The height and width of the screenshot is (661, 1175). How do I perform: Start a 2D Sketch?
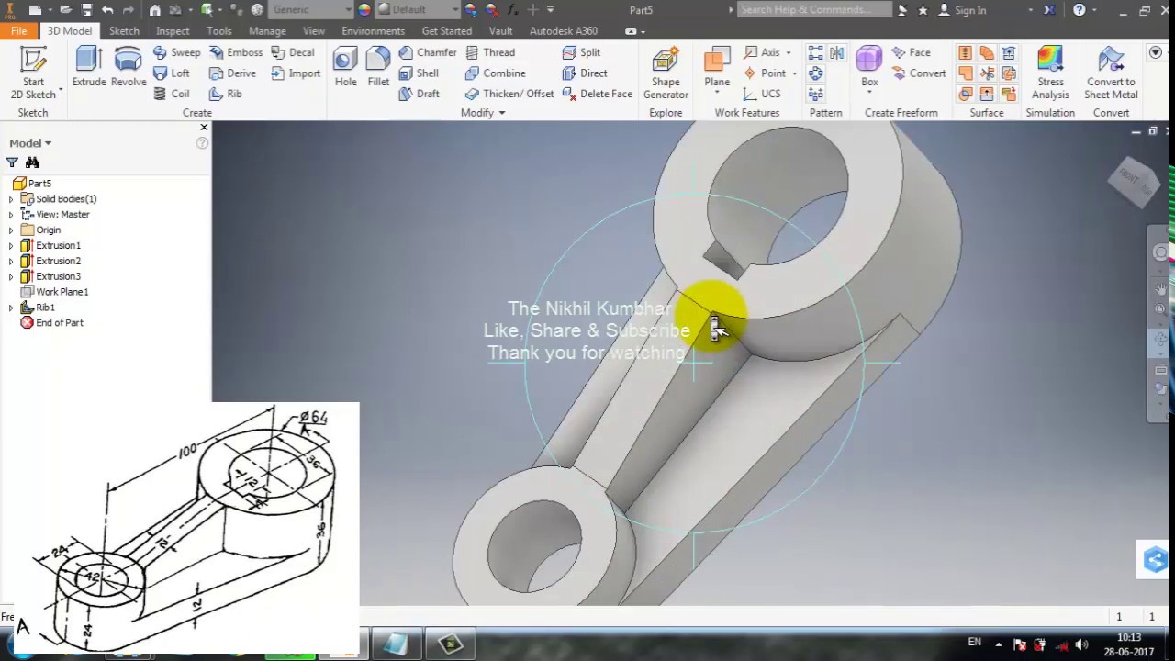[33, 73]
